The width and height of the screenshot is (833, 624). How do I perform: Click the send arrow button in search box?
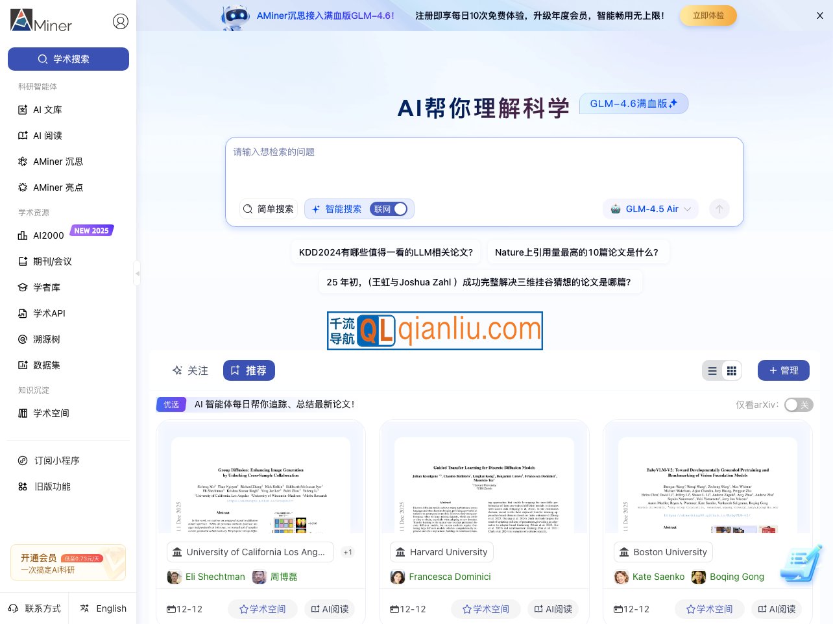(x=719, y=209)
